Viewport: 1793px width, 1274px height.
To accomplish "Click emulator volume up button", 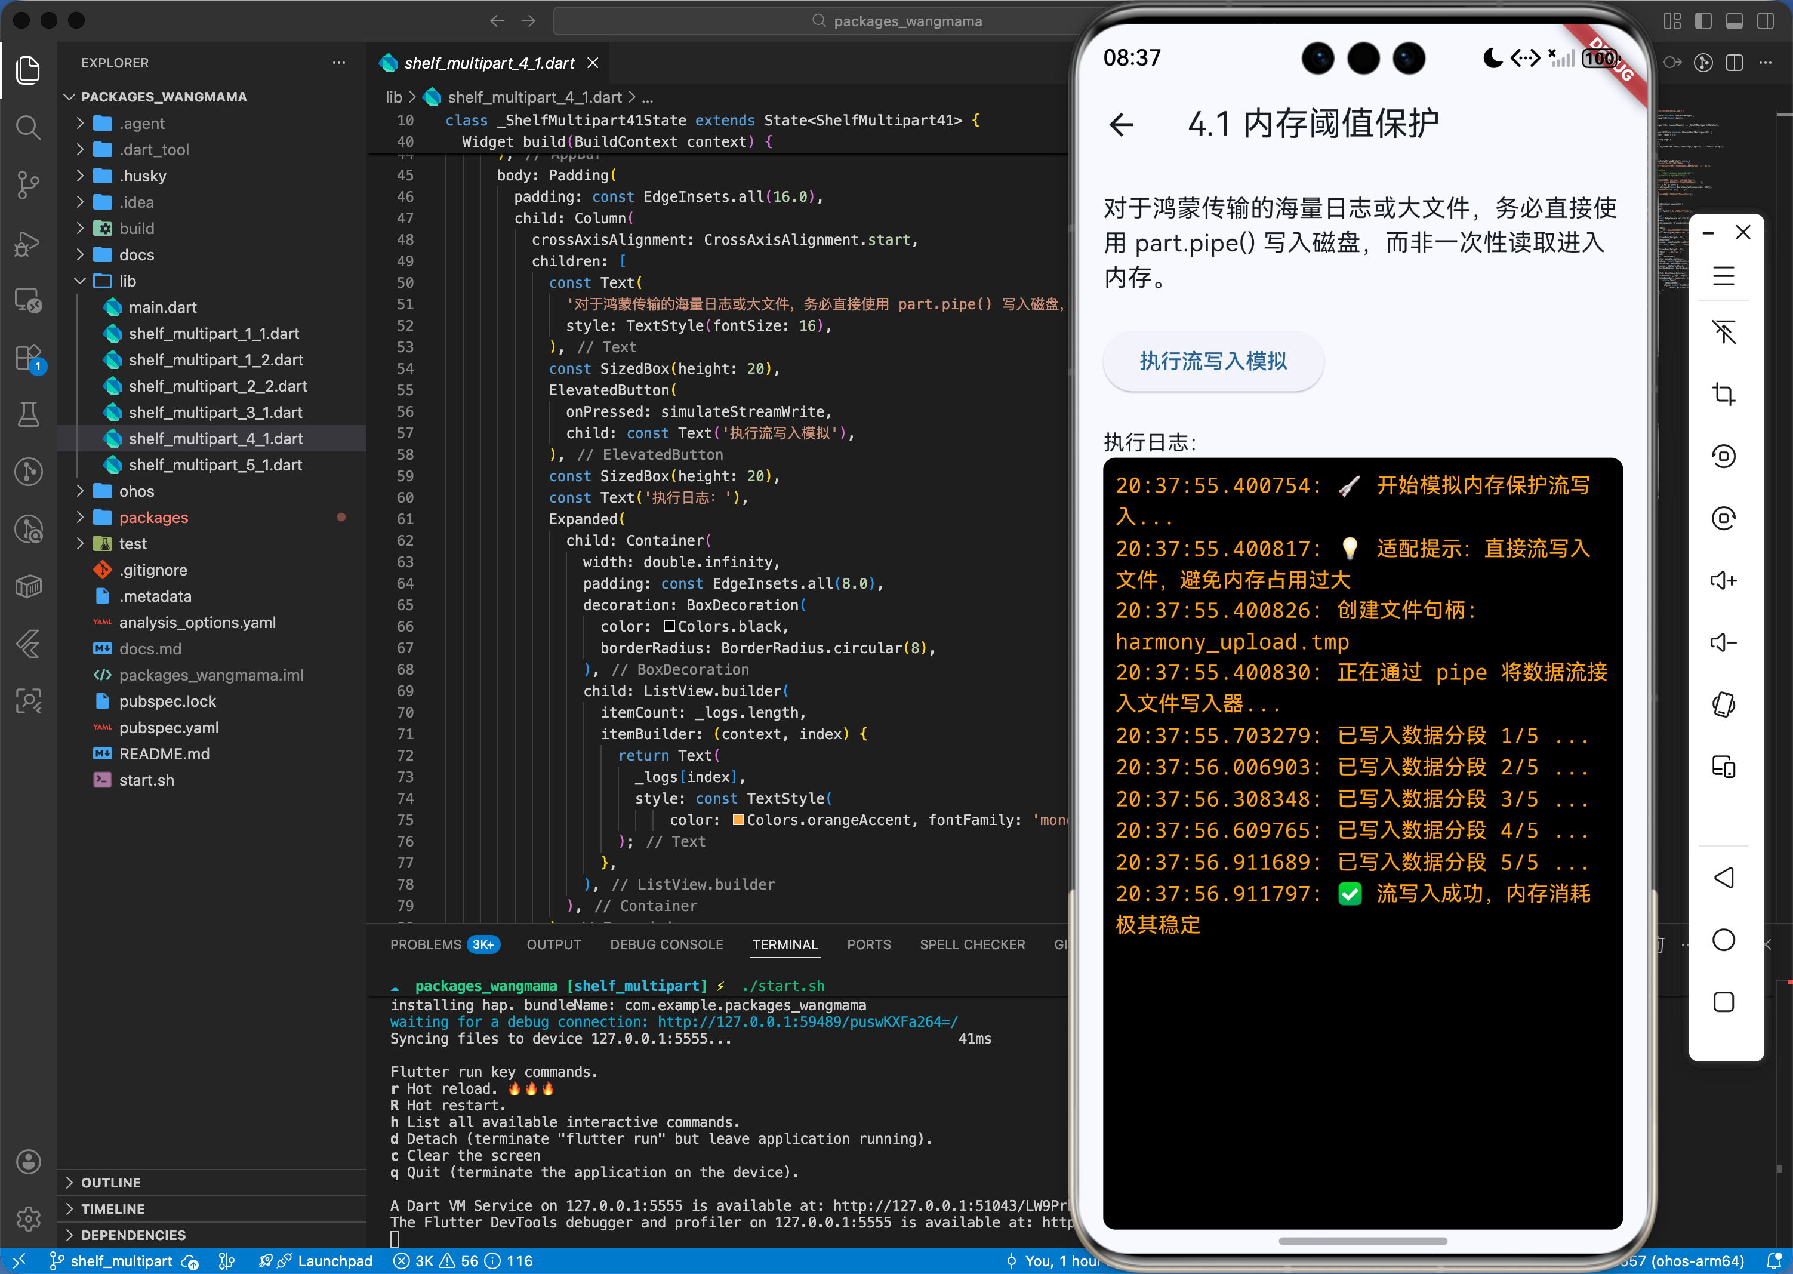I will [x=1723, y=580].
